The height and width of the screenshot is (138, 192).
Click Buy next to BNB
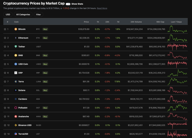click(x=45, y=56)
